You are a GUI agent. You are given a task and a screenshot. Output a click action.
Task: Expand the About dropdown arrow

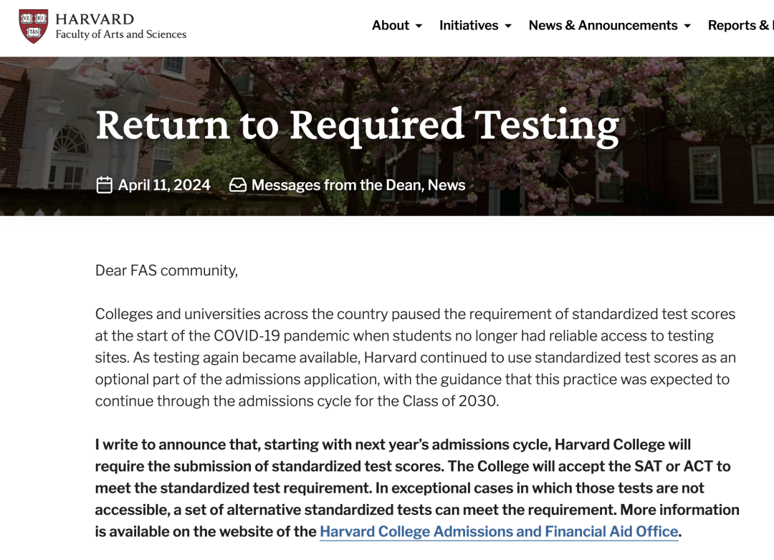(x=419, y=27)
